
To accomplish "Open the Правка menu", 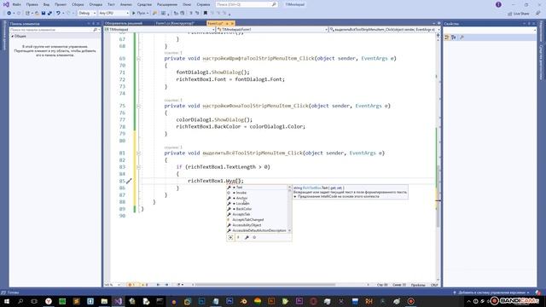I will point(32,4).
